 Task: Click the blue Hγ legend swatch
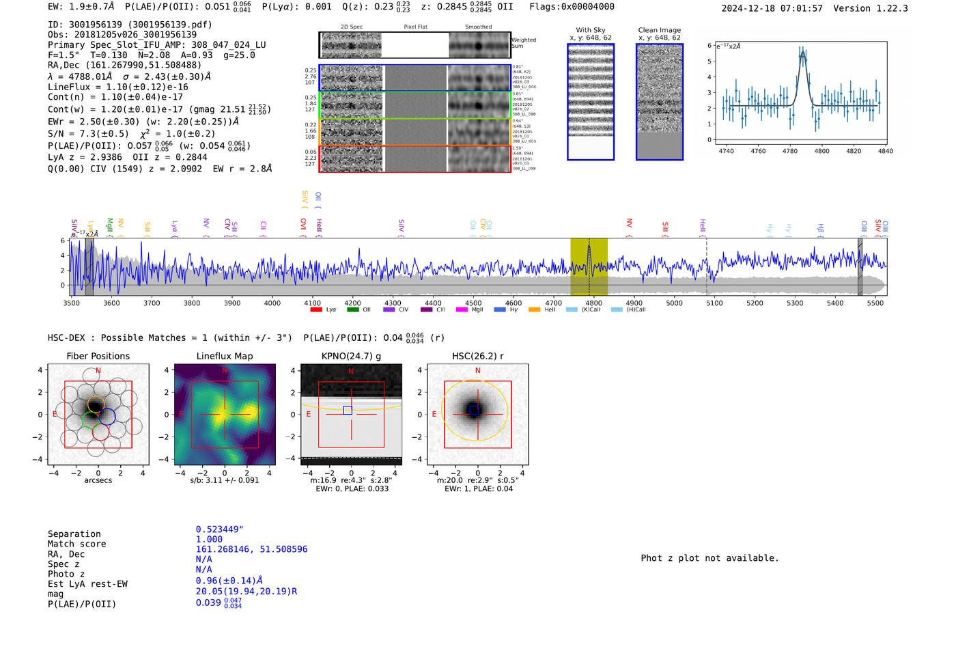coord(498,310)
